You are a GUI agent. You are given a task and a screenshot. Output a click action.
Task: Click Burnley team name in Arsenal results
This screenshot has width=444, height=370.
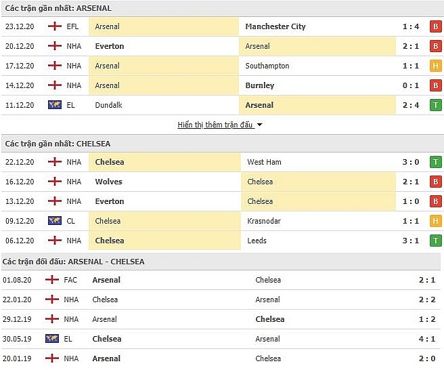tap(260, 85)
